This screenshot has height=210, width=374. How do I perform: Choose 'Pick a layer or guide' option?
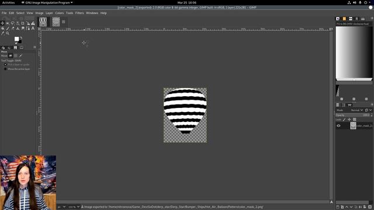pyautogui.click(x=17, y=65)
